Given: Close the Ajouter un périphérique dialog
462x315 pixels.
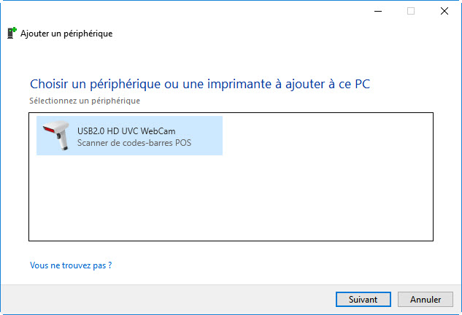Looking at the screenshot, I should 444,11.
